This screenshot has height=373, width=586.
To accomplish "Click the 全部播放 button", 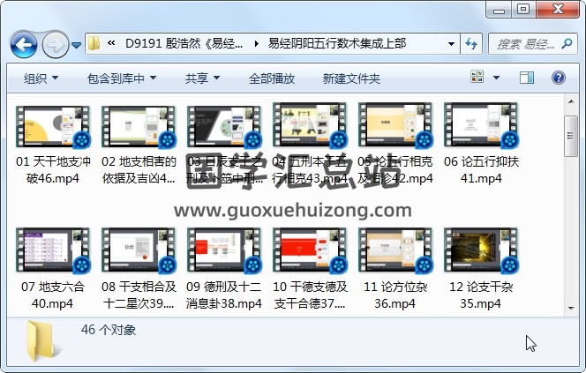I will click(271, 78).
